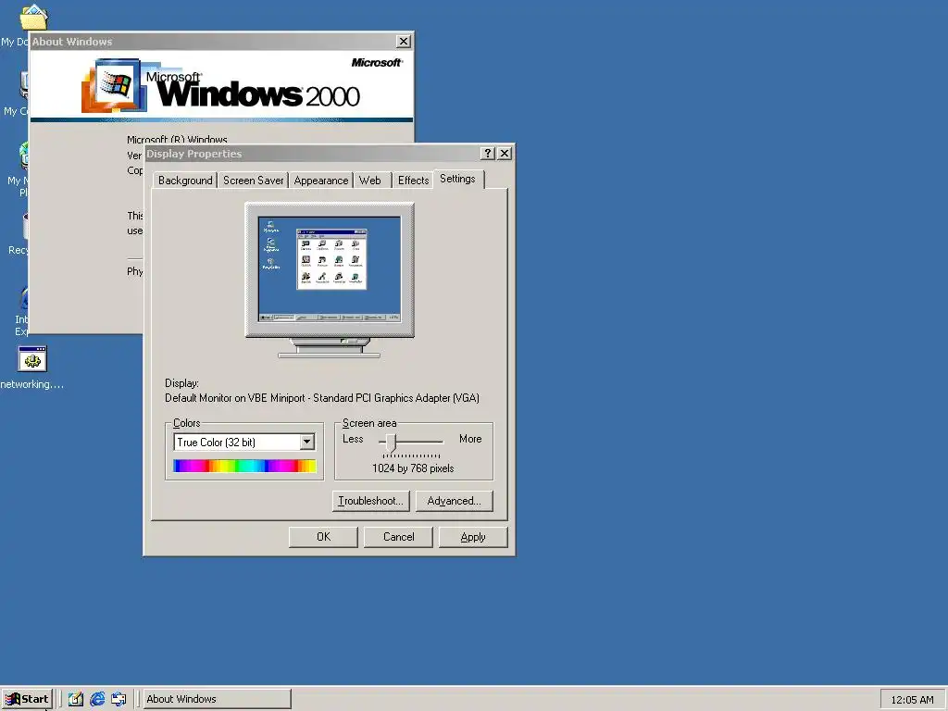Click the clock showing 12:05 AM

point(912,700)
